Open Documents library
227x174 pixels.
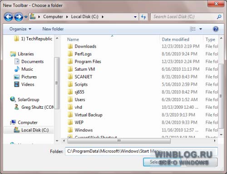coord(29,62)
